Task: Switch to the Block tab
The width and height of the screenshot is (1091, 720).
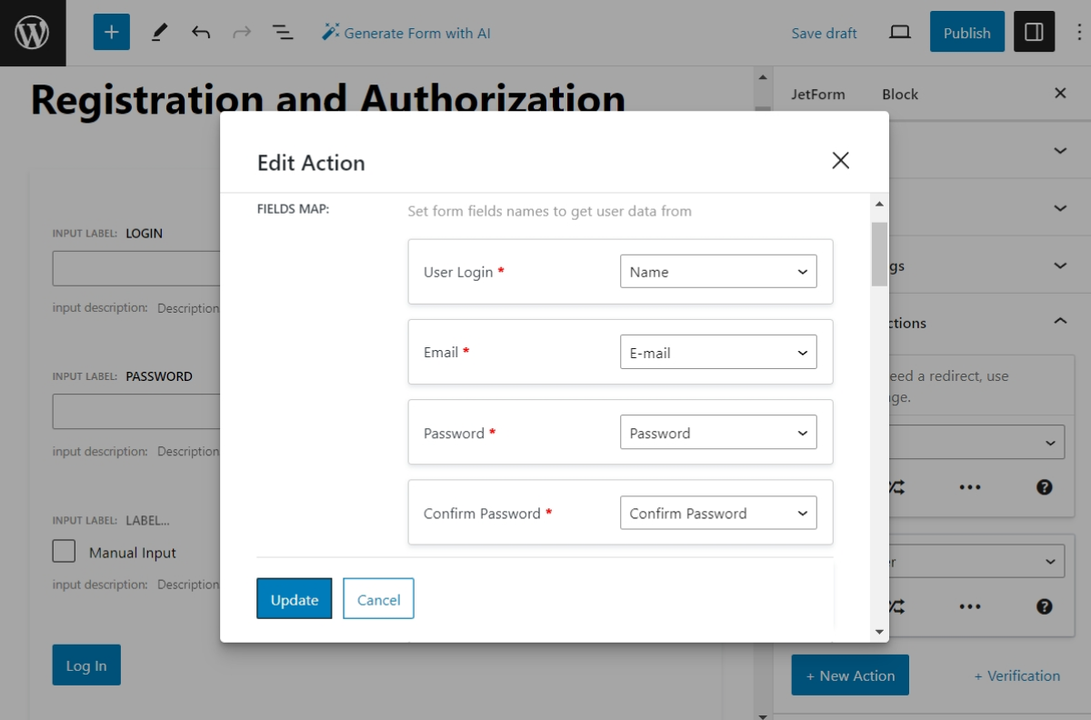Action: (x=898, y=94)
